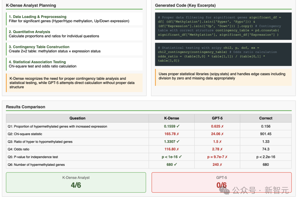298x202 pixels.
Task: Click the first code block with pd.crosstab
Action: 223,26
